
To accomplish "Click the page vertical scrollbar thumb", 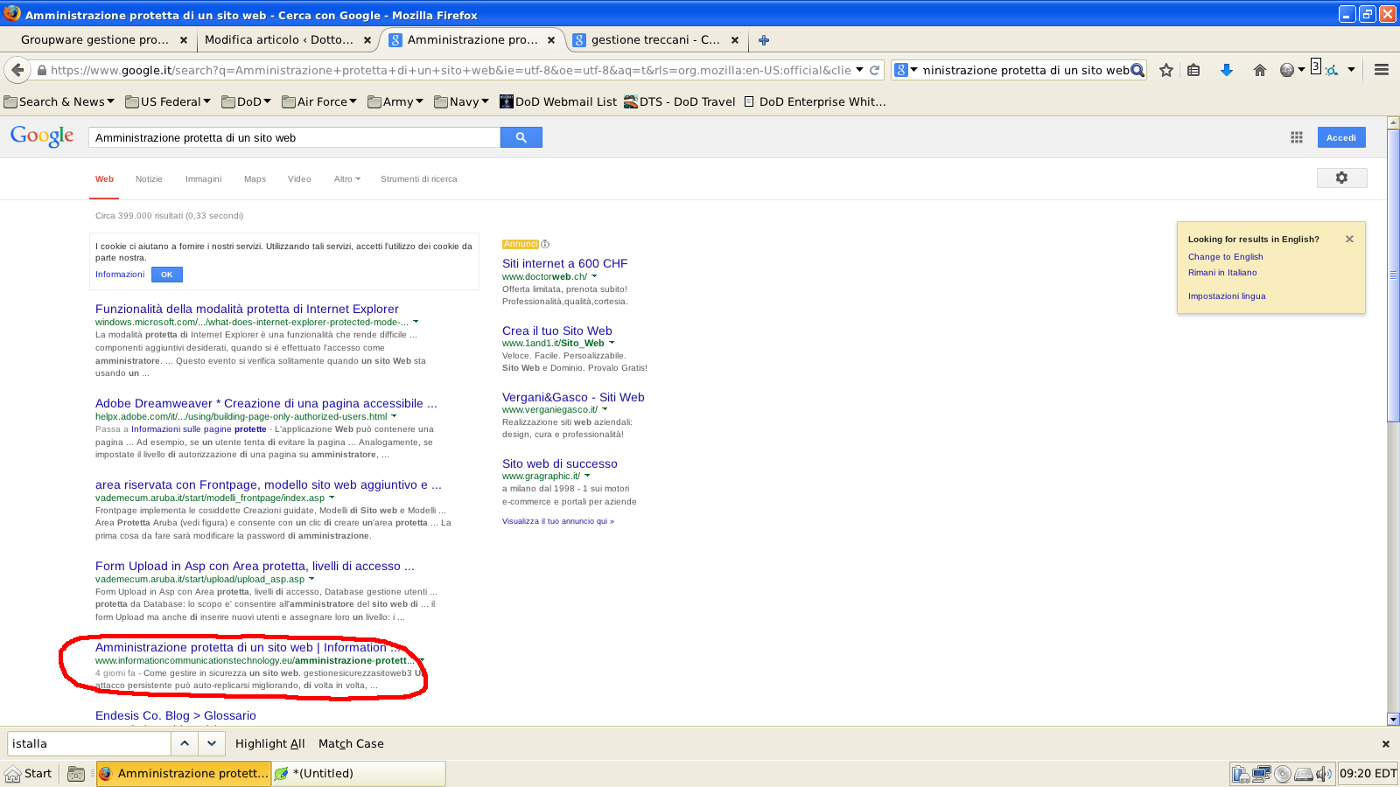I will (x=1393, y=275).
